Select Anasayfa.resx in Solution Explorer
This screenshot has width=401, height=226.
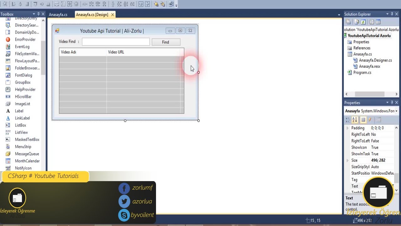370,66
